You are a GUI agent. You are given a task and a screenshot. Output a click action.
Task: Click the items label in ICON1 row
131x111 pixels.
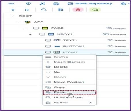(121, 53)
